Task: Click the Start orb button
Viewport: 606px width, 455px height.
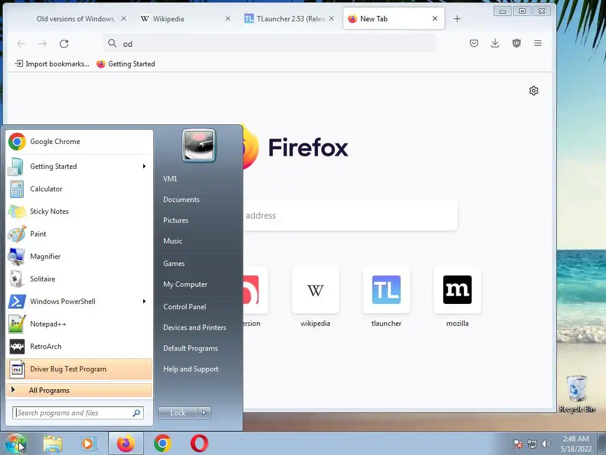Action: (x=15, y=443)
